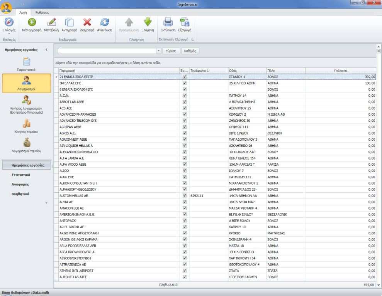Click row indicator arrow of first row
The height and width of the screenshot is (296, 382).
click(56, 77)
